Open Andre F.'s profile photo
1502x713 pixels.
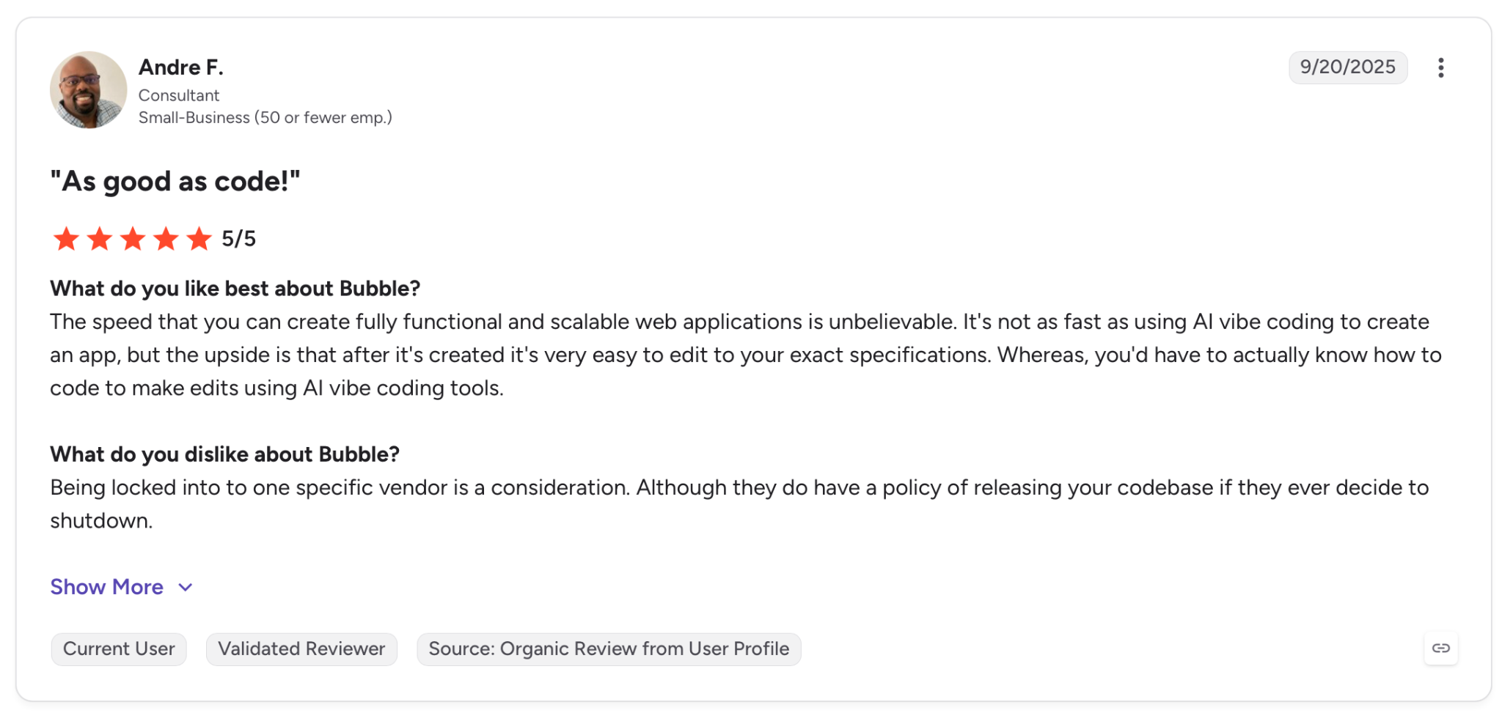(x=88, y=90)
